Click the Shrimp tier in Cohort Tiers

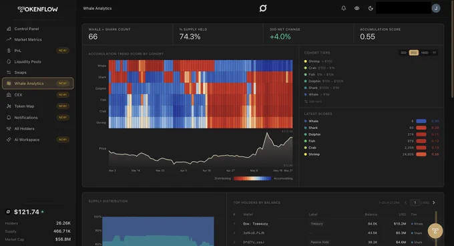(318, 61)
